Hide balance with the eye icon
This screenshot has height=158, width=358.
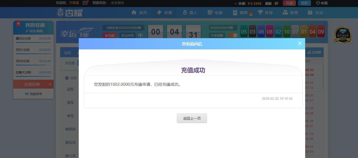point(276,3)
